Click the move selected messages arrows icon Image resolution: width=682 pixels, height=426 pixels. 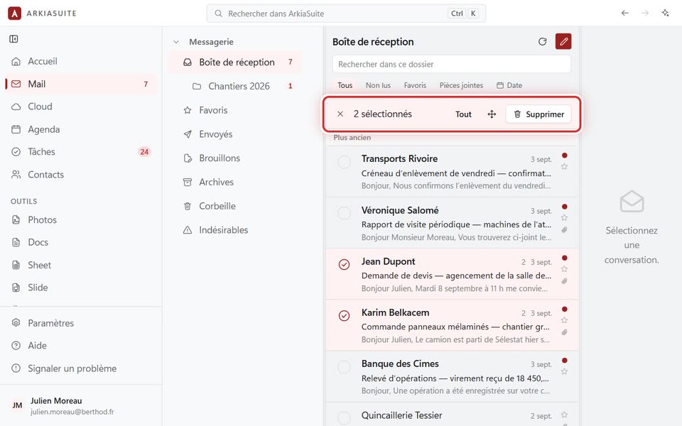coord(492,114)
